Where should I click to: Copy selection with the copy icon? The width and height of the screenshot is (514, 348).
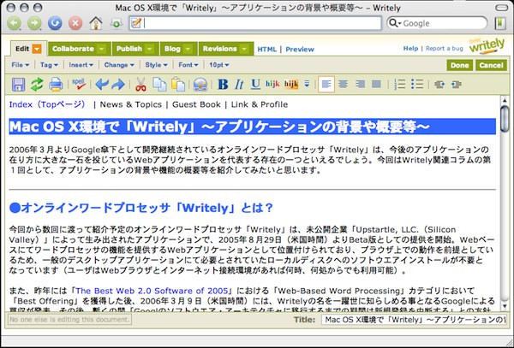pyautogui.click(x=159, y=85)
